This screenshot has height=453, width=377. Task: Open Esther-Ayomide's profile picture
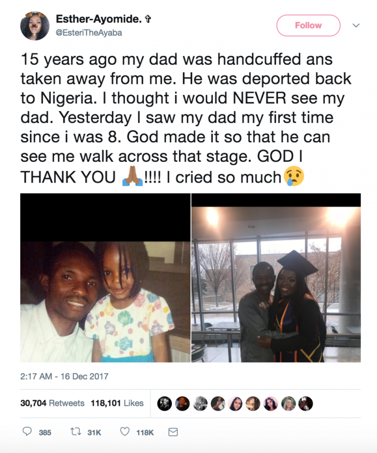tap(35, 26)
